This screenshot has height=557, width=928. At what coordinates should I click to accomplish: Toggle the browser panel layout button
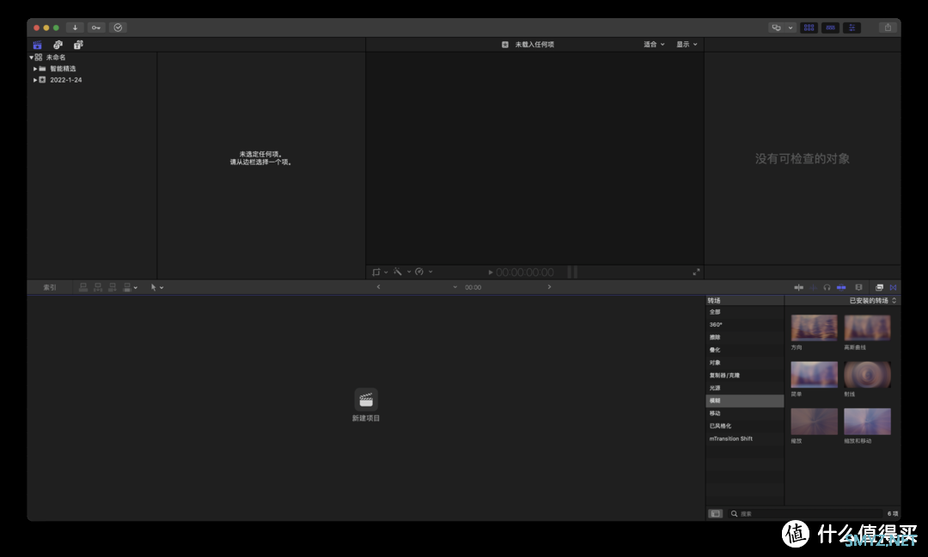point(809,28)
